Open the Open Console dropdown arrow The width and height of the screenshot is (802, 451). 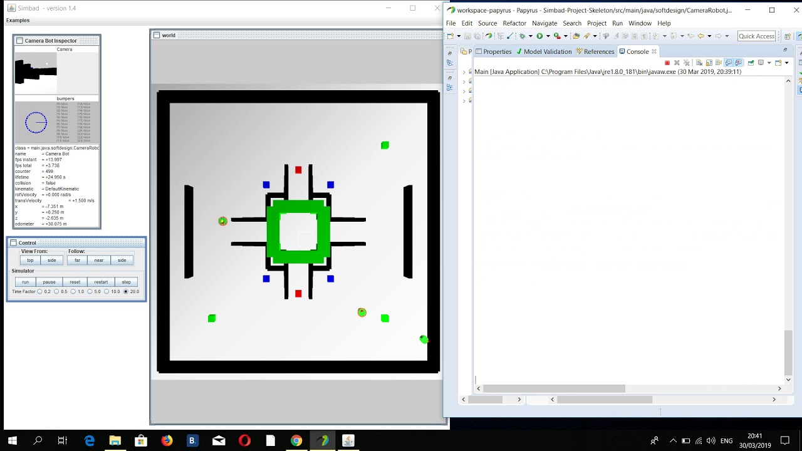786,63
